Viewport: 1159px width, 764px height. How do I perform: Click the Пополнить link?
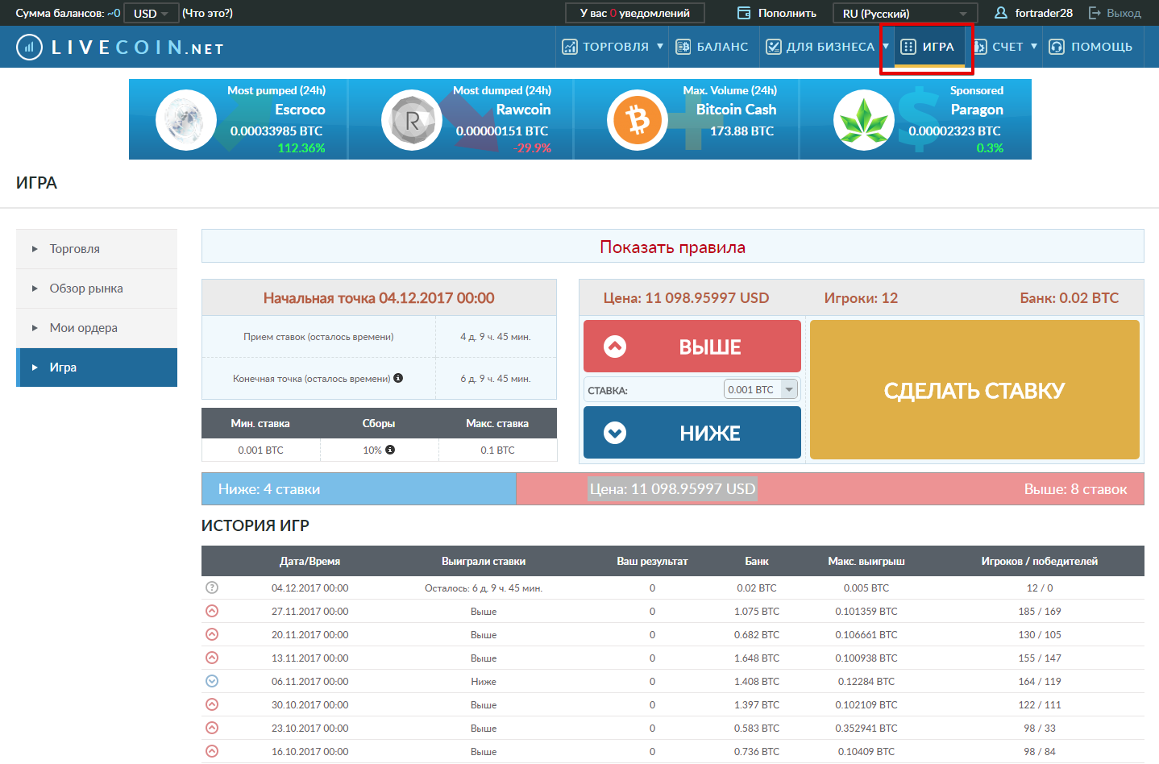tap(787, 13)
